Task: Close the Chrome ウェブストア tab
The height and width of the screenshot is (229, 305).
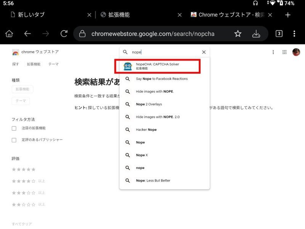Action: coord(270,15)
